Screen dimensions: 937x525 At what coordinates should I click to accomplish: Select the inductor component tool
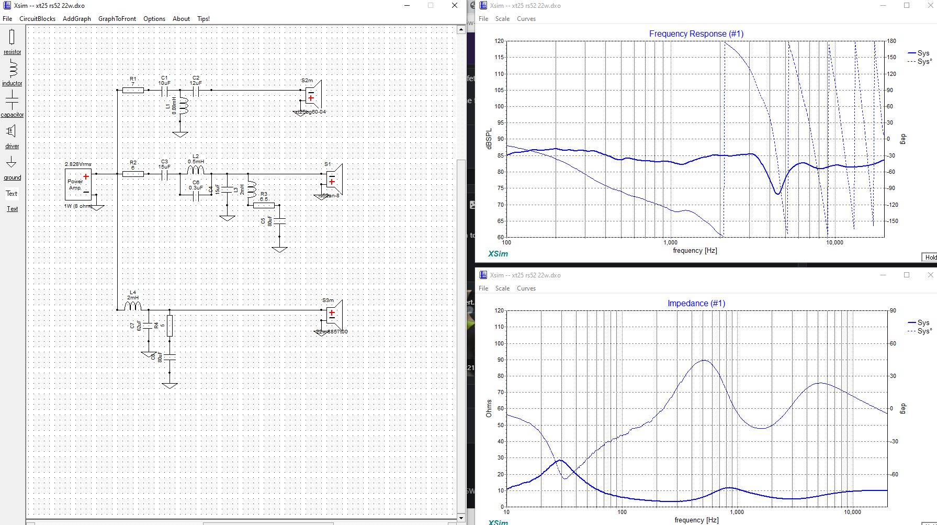click(x=12, y=72)
